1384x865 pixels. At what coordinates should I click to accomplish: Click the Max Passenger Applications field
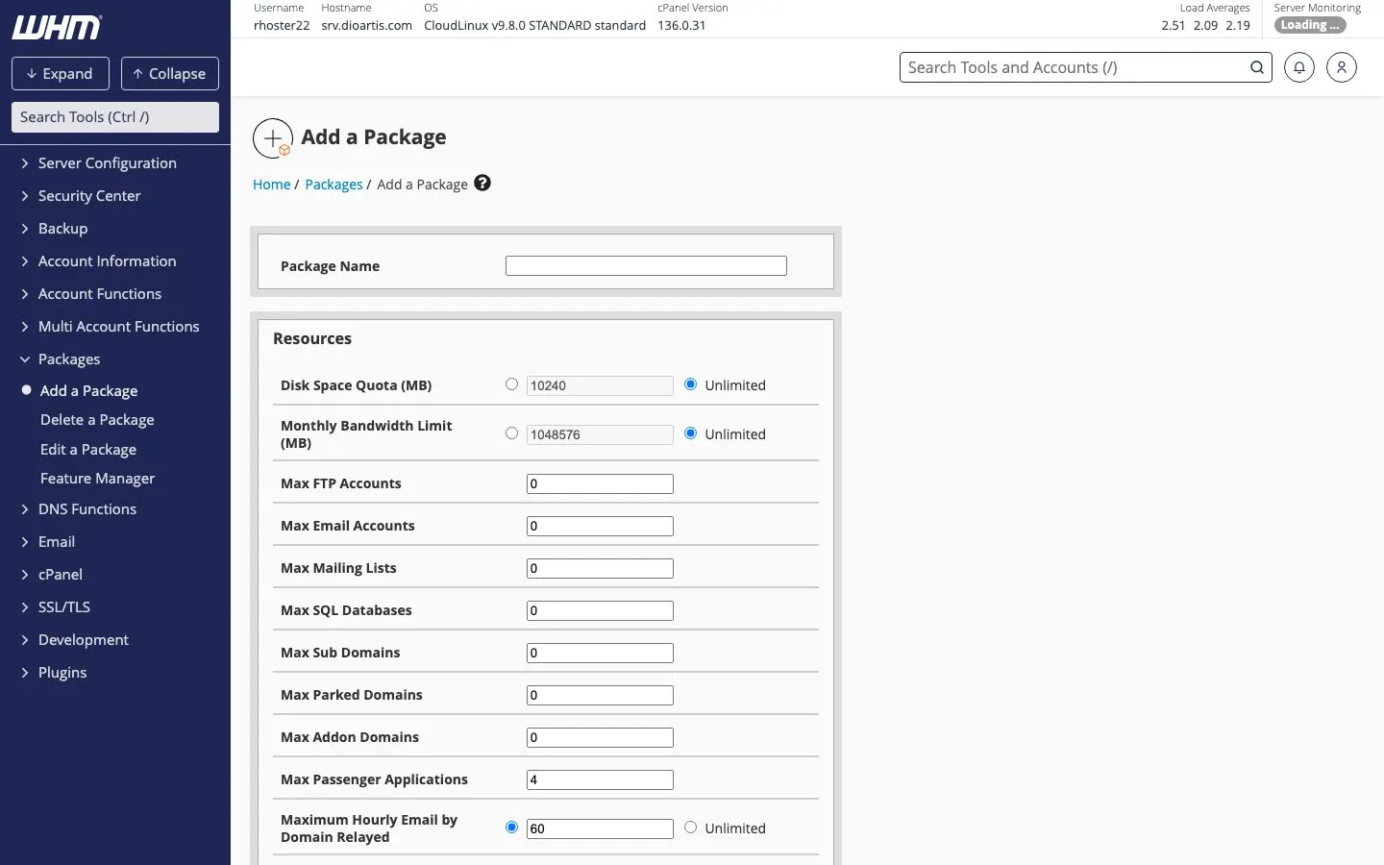coord(600,779)
